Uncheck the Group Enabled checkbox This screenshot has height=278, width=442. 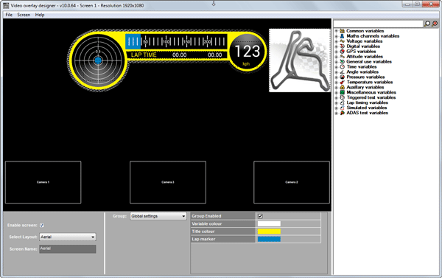(260, 216)
